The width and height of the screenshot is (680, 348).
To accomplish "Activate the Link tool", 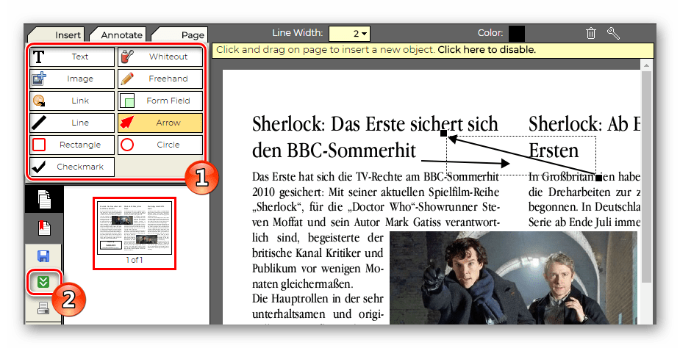I will (x=72, y=101).
